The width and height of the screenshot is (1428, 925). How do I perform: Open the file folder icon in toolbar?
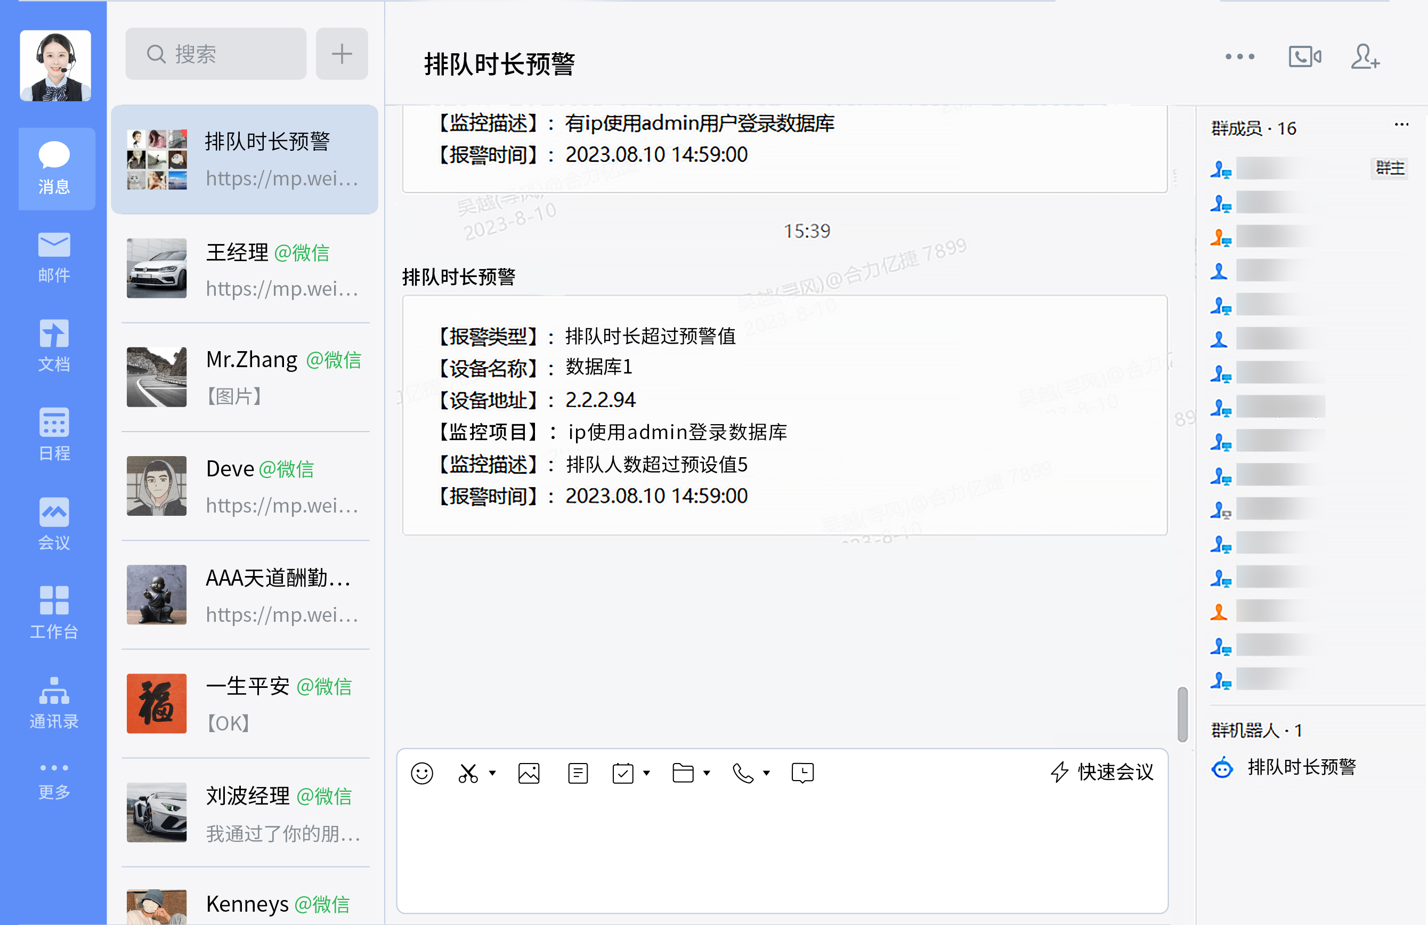pos(683,773)
